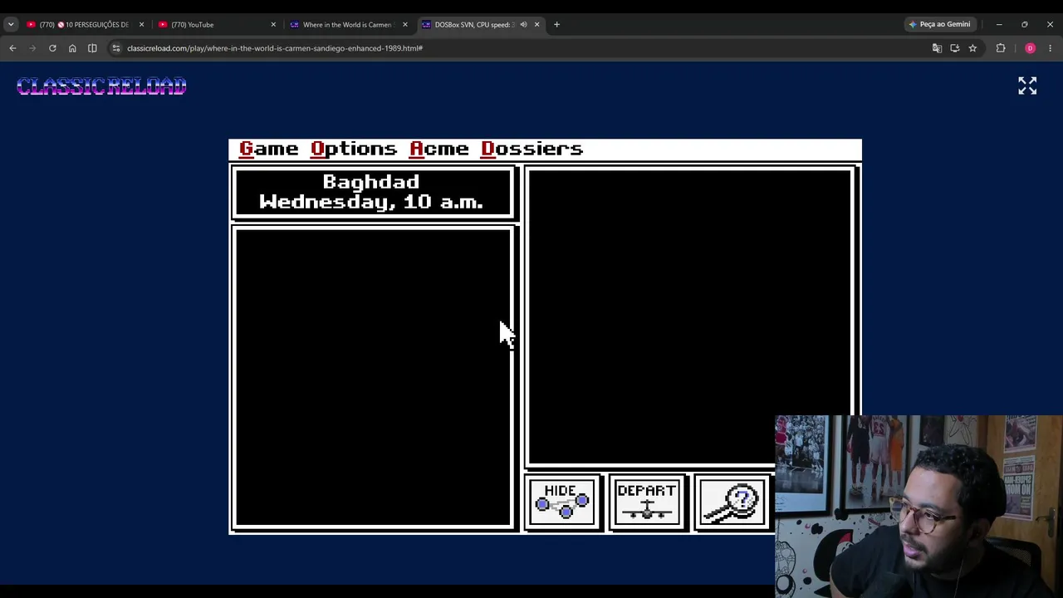Go back to previous page
This screenshot has height=598, width=1063.
(12, 48)
